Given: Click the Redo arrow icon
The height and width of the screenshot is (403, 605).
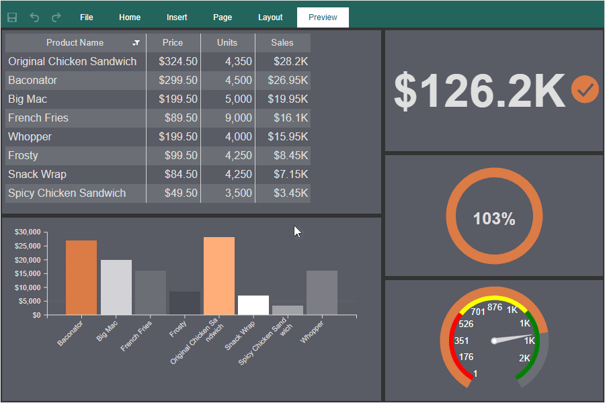Looking at the screenshot, I should 56,17.
